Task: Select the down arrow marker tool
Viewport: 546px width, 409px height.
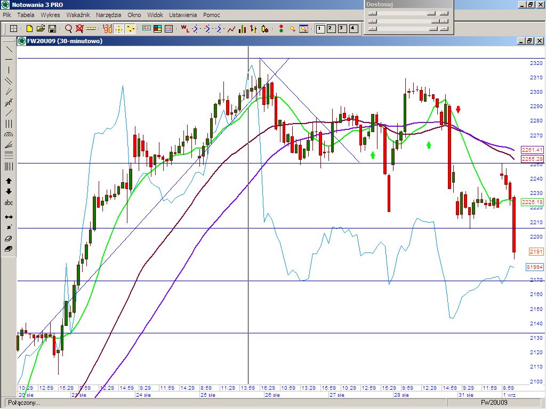Action: (x=9, y=192)
